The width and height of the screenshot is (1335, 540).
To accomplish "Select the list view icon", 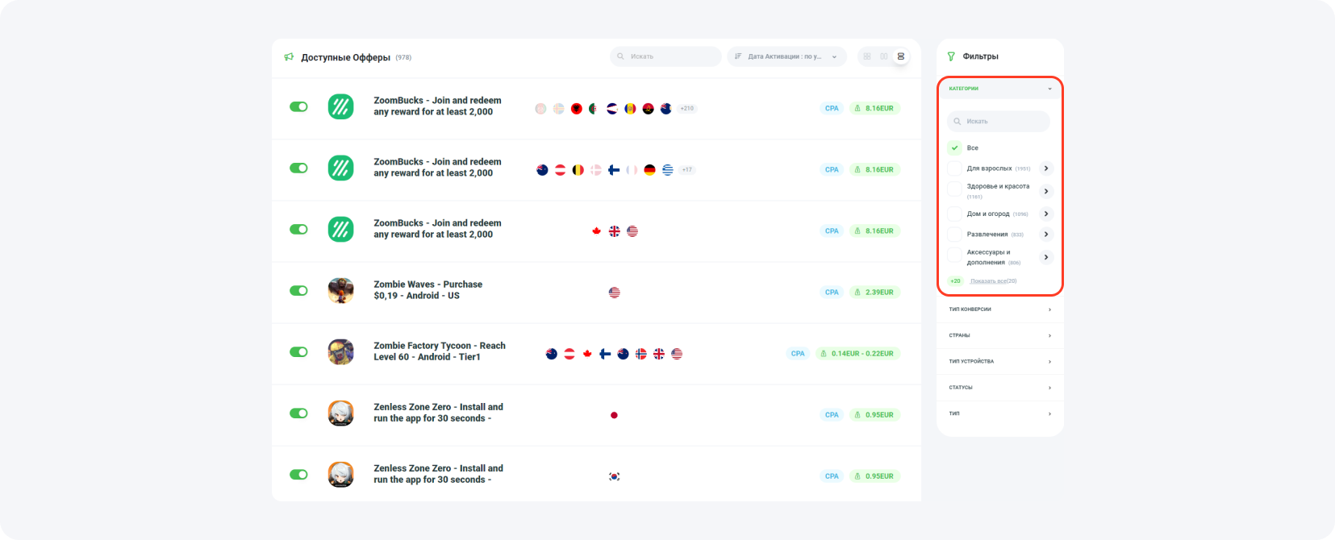I will [x=901, y=56].
